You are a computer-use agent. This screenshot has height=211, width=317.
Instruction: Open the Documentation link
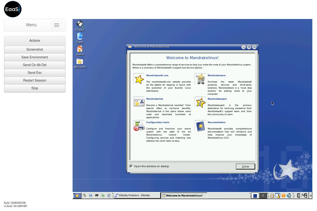[x=217, y=122]
